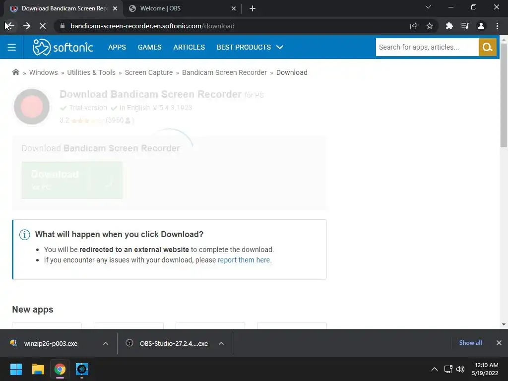
Task: Select the Download Bandicam Screen Recorder tab
Action: (x=64, y=8)
